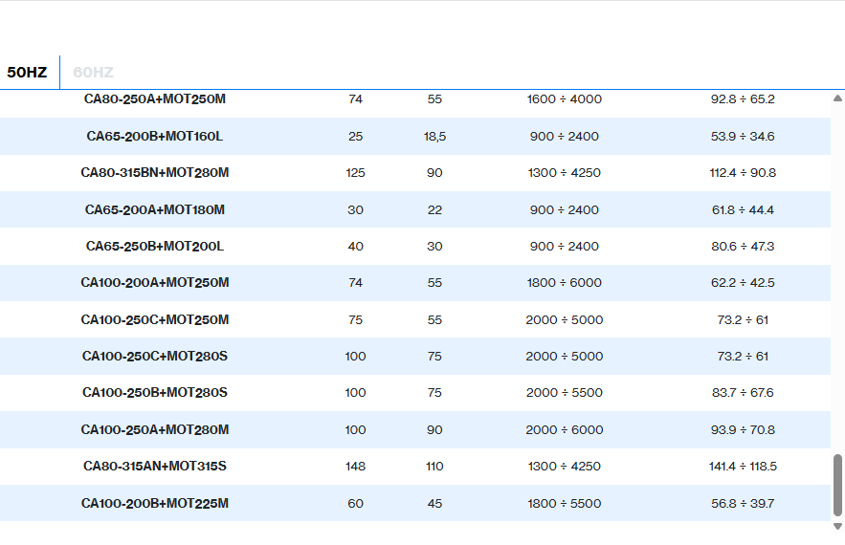Click the vertical scrollbar thumb
This screenshot has width=845, height=545.
pos(837,485)
